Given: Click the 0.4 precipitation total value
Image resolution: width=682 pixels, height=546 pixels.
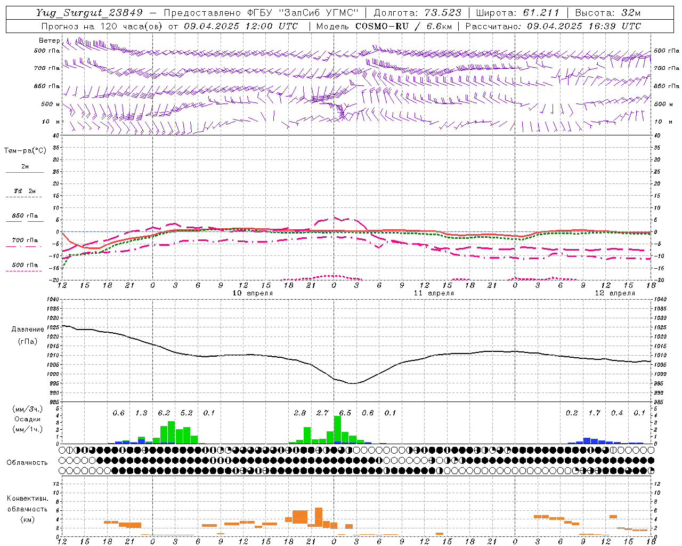Looking at the screenshot, I should (617, 413).
